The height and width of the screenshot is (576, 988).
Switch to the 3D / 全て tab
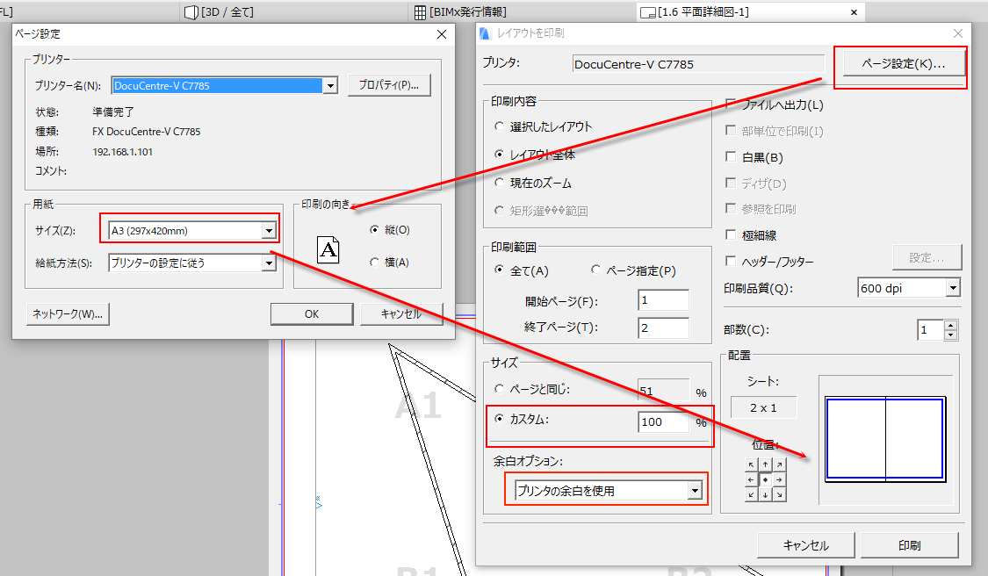[x=220, y=11]
